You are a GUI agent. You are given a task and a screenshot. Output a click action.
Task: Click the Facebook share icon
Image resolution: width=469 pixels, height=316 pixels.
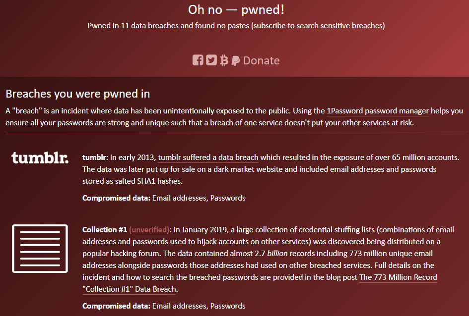(198, 60)
